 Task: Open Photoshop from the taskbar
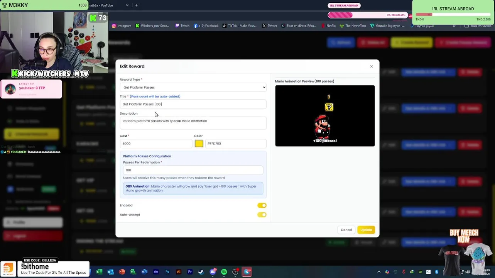point(167,272)
